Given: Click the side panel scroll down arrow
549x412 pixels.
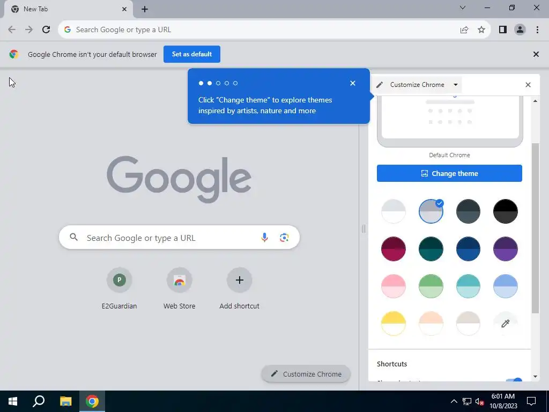Looking at the screenshot, I should click(x=535, y=377).
